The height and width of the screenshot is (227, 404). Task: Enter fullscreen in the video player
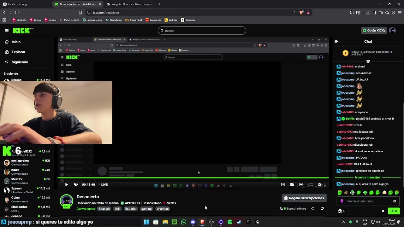pyautogui.click(x=311, y=185)
